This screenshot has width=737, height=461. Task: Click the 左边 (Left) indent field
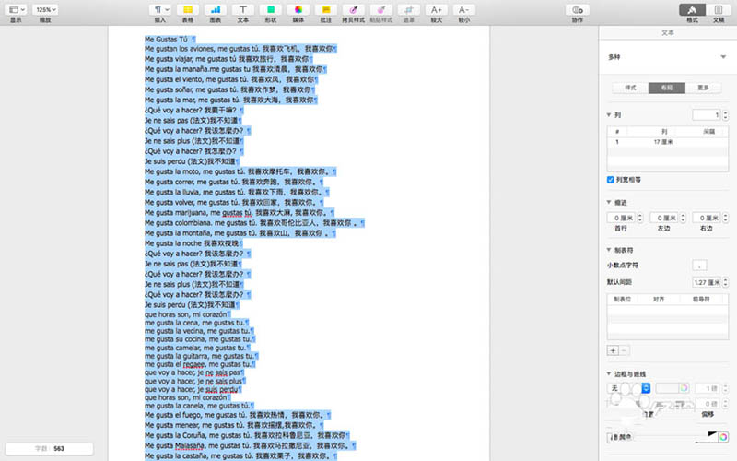click(663, 218)
